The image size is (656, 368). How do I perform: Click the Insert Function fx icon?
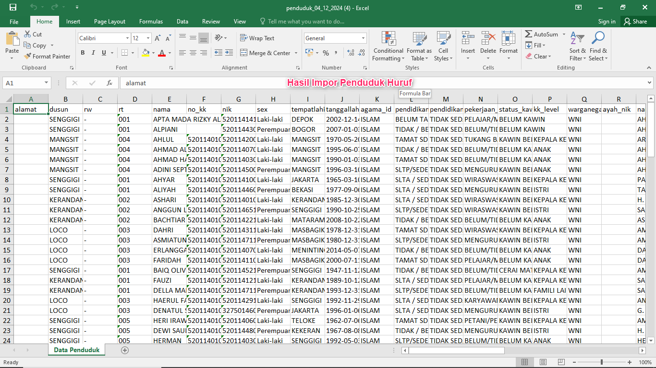click(109, 83)
